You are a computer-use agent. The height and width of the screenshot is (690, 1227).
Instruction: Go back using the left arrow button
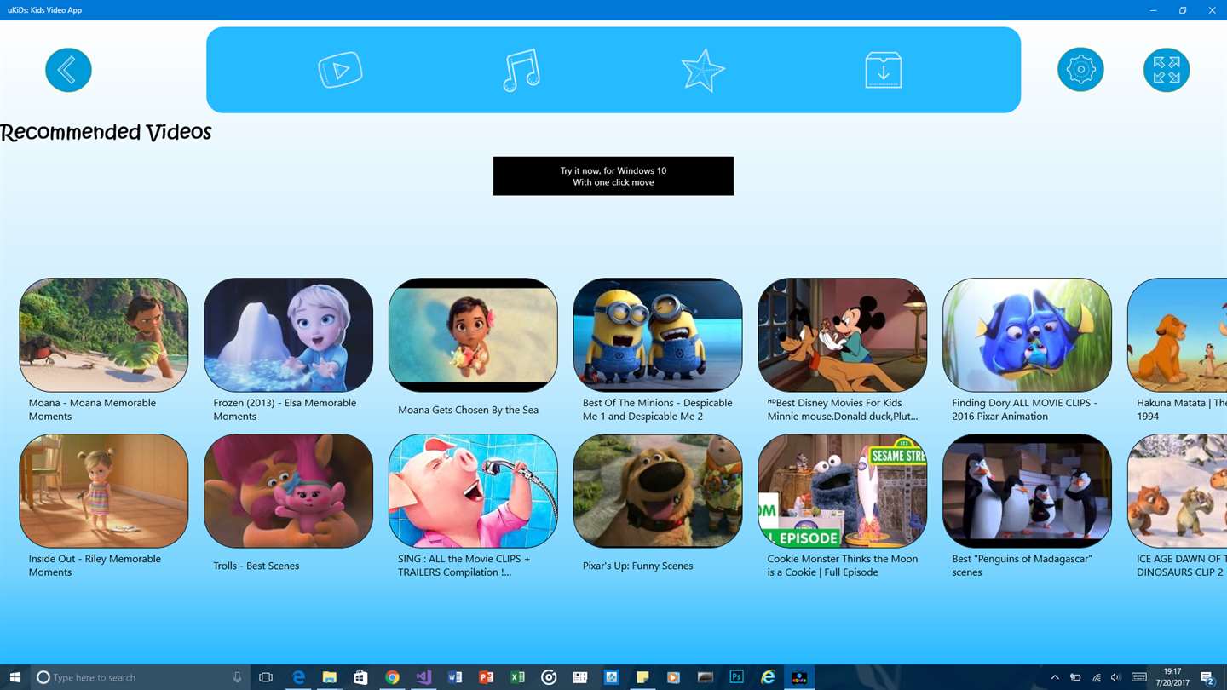(x=68, y=69)
